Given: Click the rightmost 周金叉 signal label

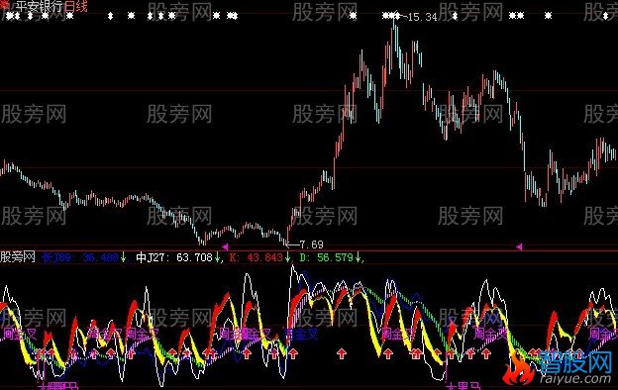Looking at the screenshot, I should tap(603, 335).
